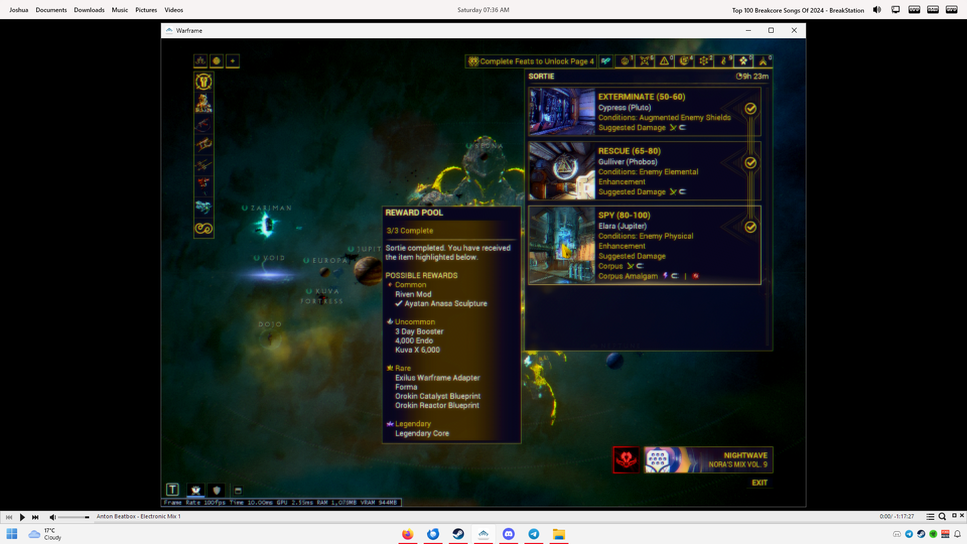The width and height of the screenshot is (967, 544).
Task: Open the shield chat tab at bottom
Action: tap(217, 490)
